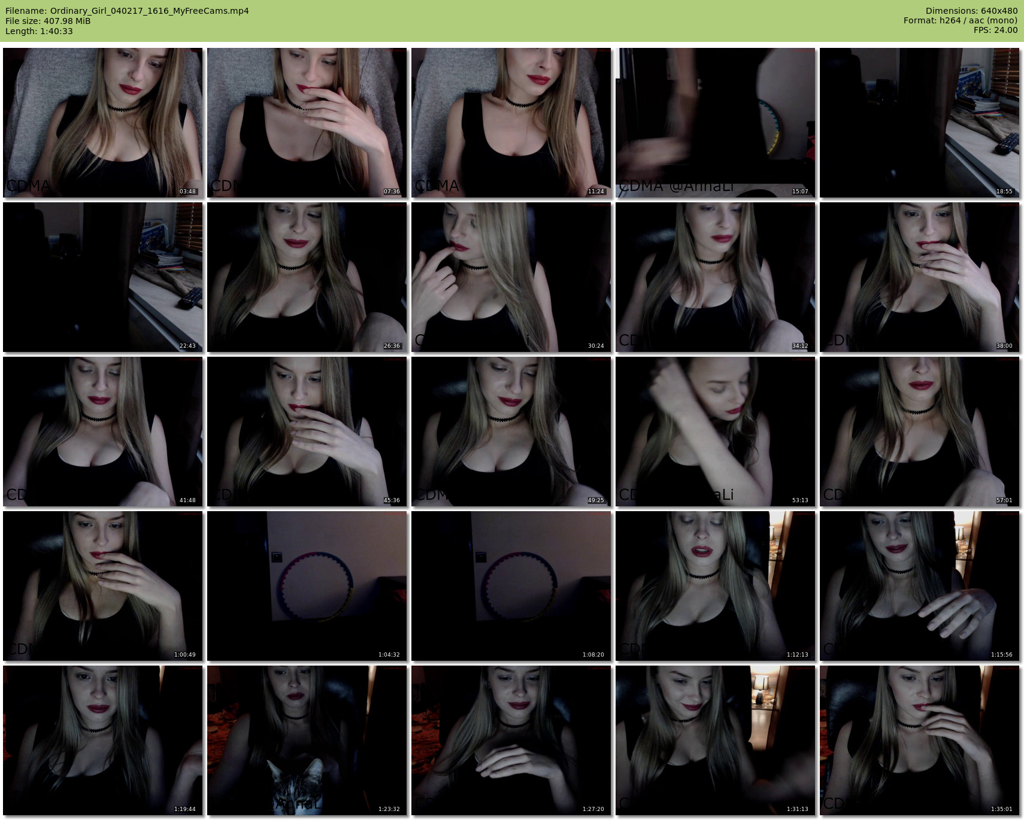The image size is (1024, 820).
Task: Click the filename text in header
Action: tap(127, 11)
